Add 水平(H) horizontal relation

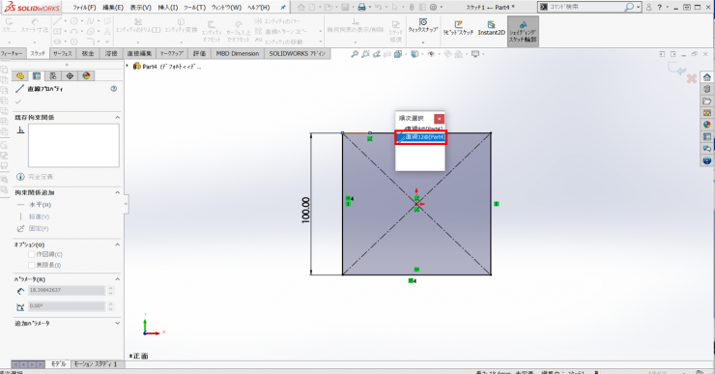coord(34,205)
